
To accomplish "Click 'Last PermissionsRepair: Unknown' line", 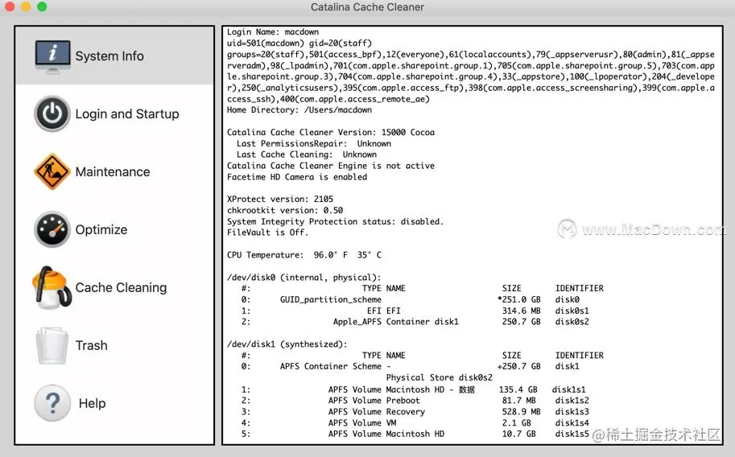I will [x=314, y=143].
